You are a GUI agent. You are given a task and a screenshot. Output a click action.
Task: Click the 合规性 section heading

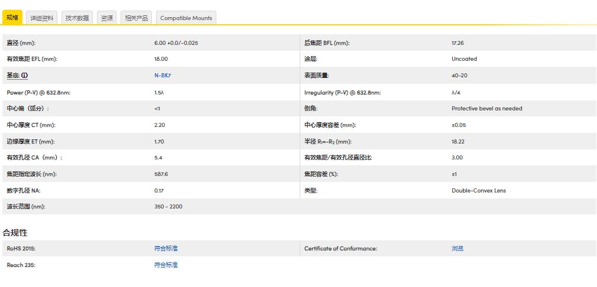tap(15, 233)
